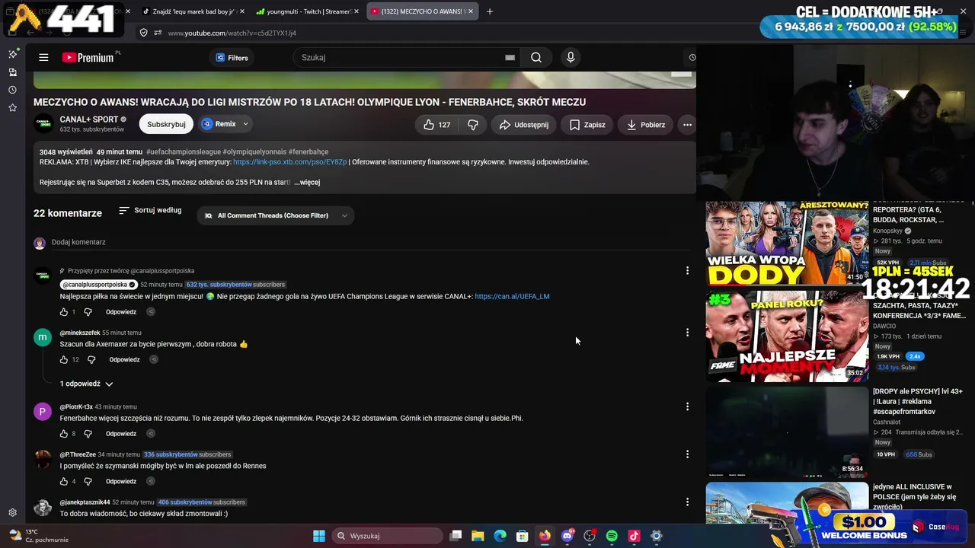Dislike the @P.ThreeZee comment
Viewport: 975px width, 548px height.
pos(88,482)
